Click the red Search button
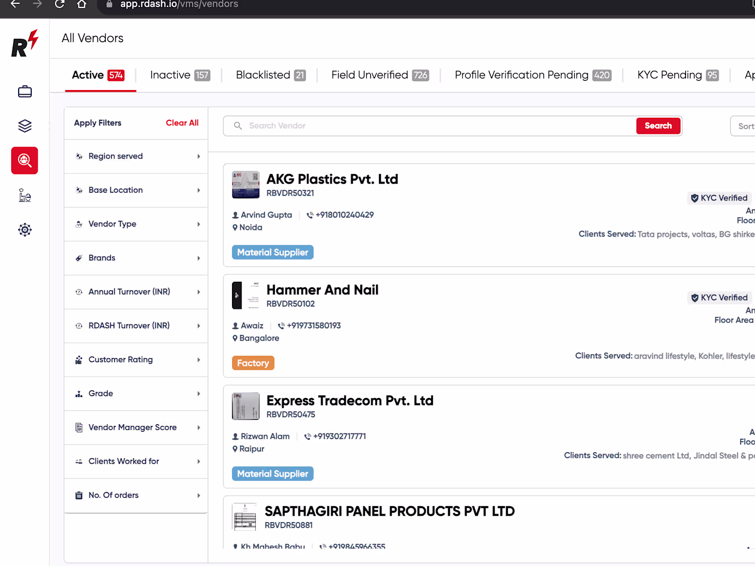Screen dimensions: 755x566 (x=658, y=126)
